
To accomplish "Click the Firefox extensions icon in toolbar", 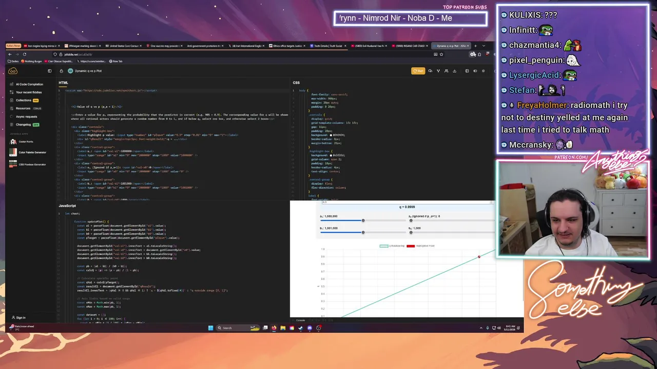I will (479, 54).
